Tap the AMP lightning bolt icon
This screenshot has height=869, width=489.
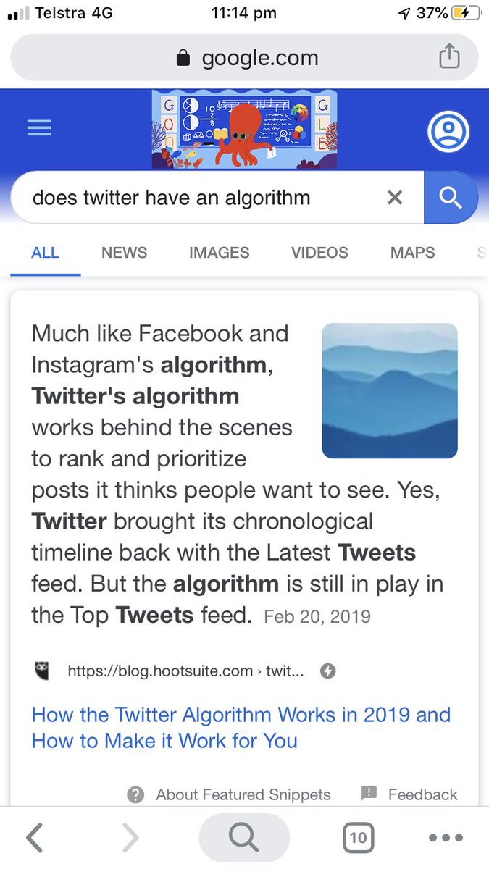(328, 671)
